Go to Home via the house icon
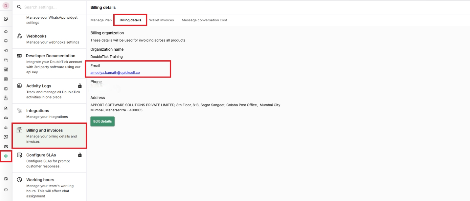This screenshot has height=201, width=470. coord(6,32)
